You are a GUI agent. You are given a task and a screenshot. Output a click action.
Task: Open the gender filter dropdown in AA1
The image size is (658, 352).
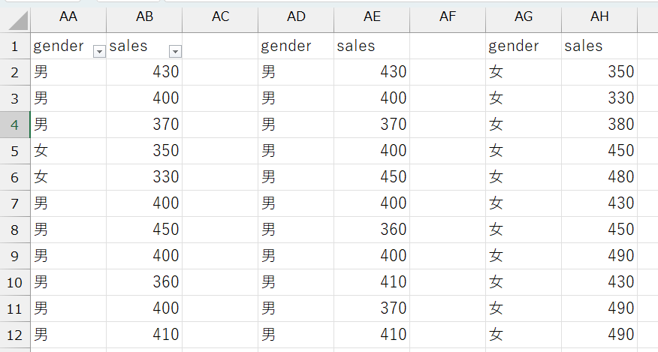point(98,51)
